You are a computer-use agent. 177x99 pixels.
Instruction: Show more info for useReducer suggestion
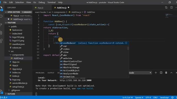pos(126,43)
